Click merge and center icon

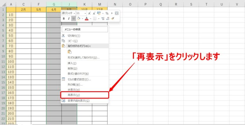117,13
